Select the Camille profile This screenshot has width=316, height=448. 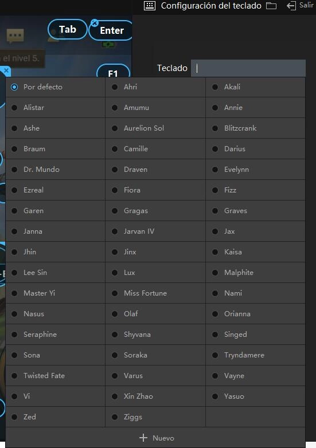pyautogui.click(x=155, y=148)
